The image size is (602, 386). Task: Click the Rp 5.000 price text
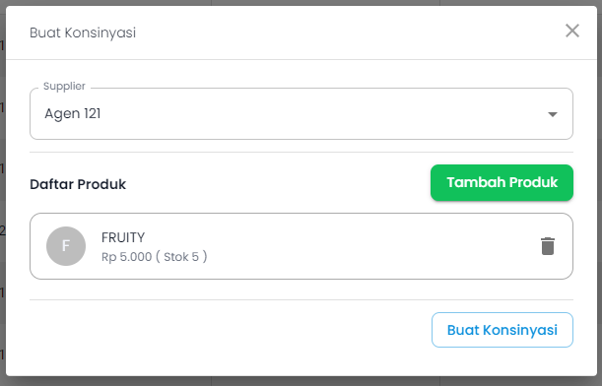point(126,257)
